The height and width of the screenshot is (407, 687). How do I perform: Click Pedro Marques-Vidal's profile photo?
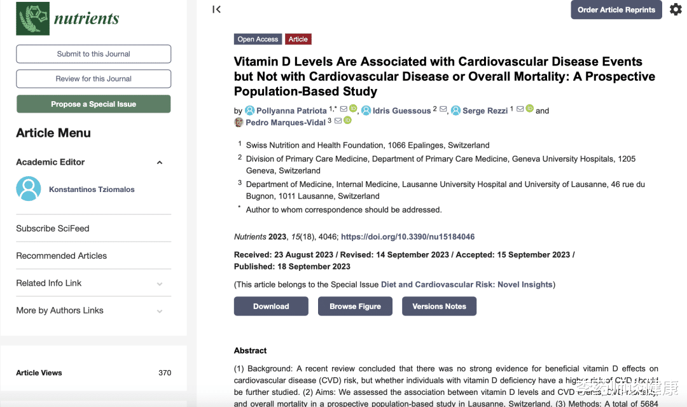[239, 122]
